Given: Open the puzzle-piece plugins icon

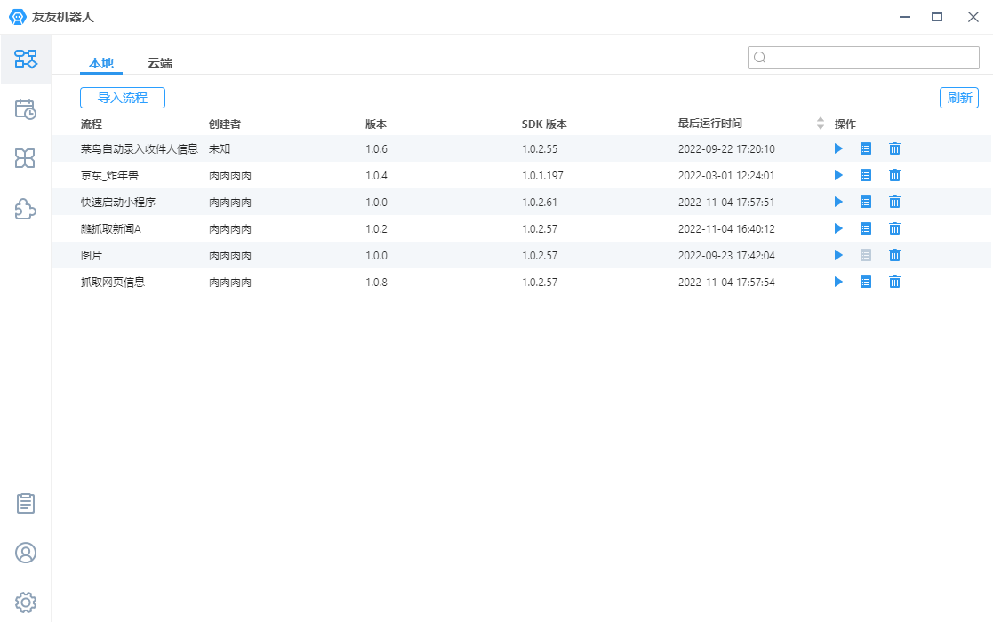Looking at the screenshot, I should pos(26,209).
